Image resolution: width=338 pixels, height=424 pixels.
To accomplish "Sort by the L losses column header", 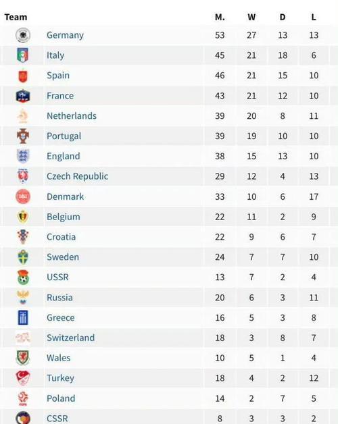I will click(x=314, y=17).
